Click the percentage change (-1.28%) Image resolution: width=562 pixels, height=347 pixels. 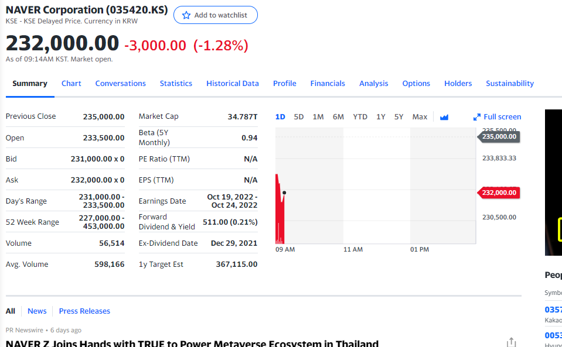(x=221, y=46)
